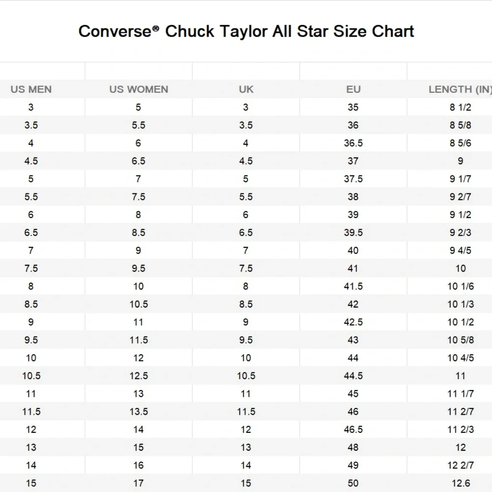Click length value 12.6
The image size is (492, 492).
460,483
